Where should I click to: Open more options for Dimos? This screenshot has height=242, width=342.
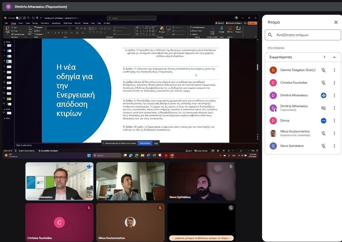(x=334, y=121)
